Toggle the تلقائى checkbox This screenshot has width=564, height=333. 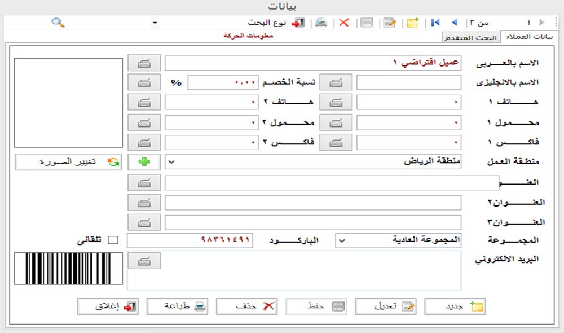click(113, 240)
